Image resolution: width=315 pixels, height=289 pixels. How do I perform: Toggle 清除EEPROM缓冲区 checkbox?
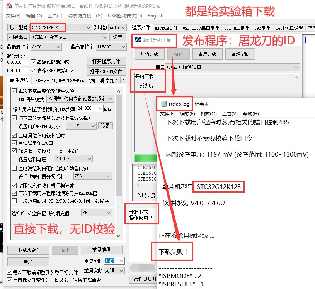tap(33, 70)
